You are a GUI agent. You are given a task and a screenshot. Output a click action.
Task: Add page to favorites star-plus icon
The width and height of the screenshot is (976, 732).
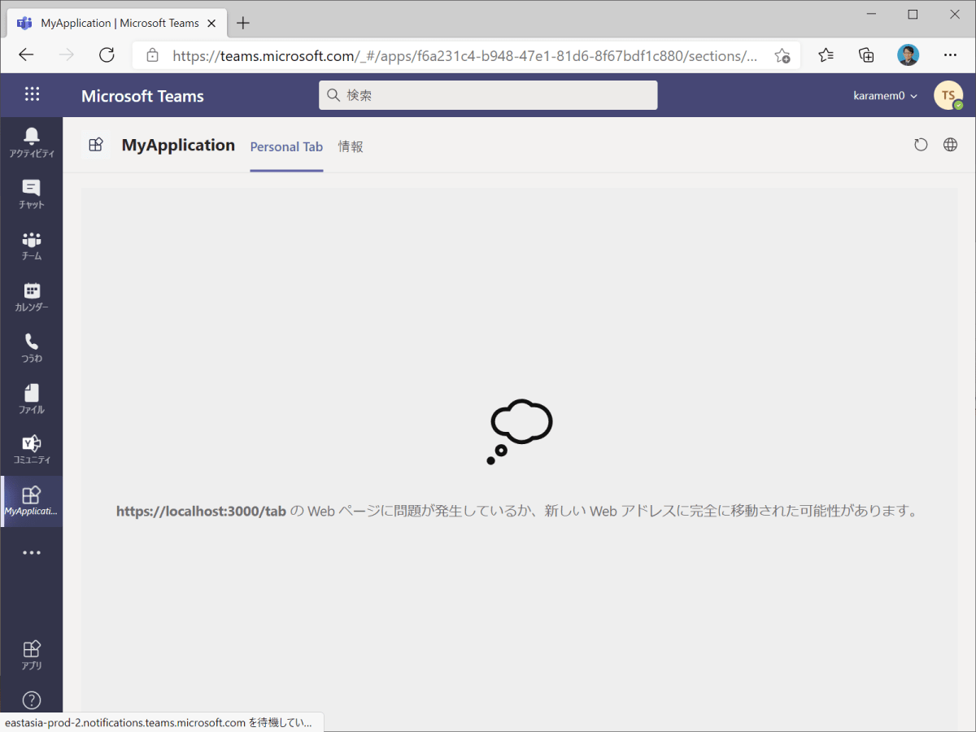tap(782, 55)
